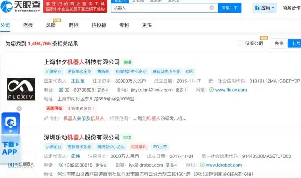301x178 pixels.
Task: Click the 存续 status badge of 上海非夕
Action: pos(127,62)
